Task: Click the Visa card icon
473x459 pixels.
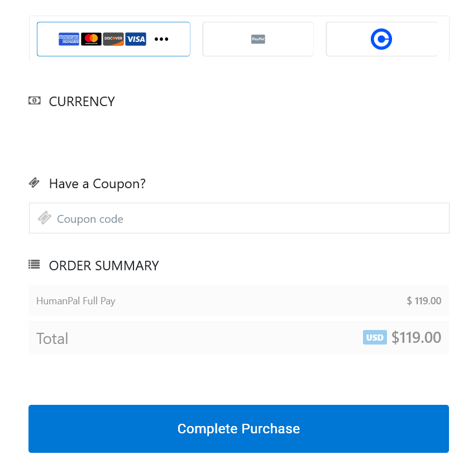Action: coord(135,39)
